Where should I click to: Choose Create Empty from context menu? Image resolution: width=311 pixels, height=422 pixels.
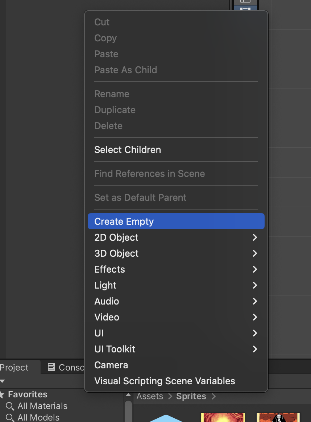coord(124,222)
